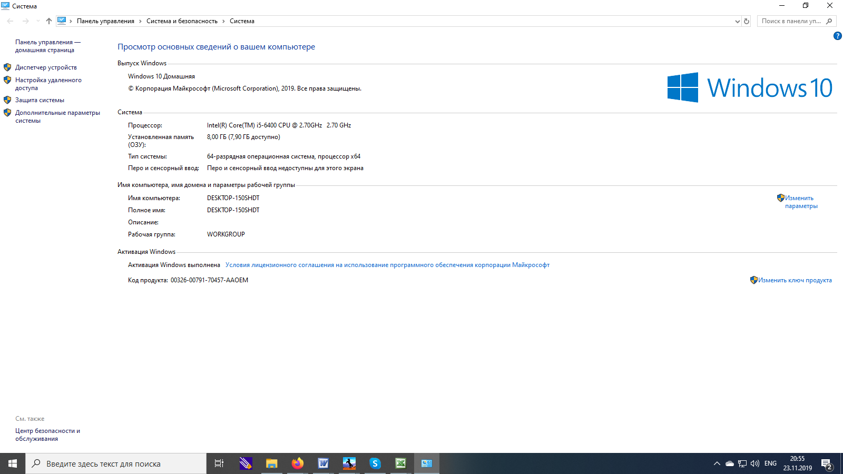Open Панель управления домашняя страница link

pos(47,46)
